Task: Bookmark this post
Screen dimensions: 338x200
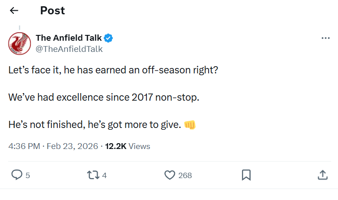Action: click(x=246, y=175)
